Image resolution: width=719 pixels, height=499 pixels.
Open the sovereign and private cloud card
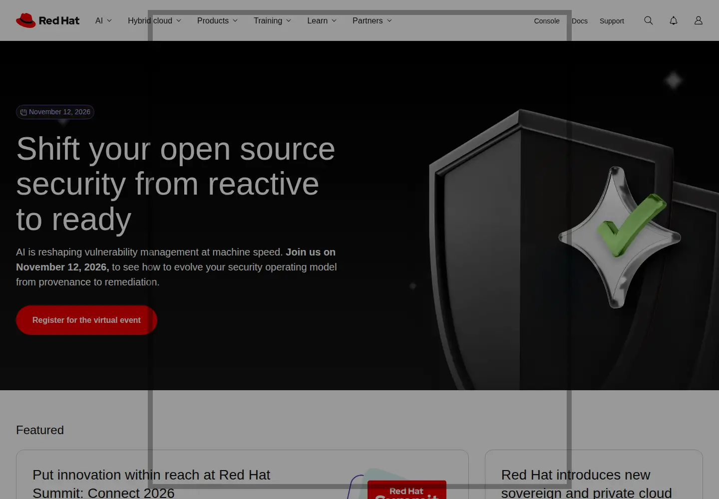click(x=594, y=475)
